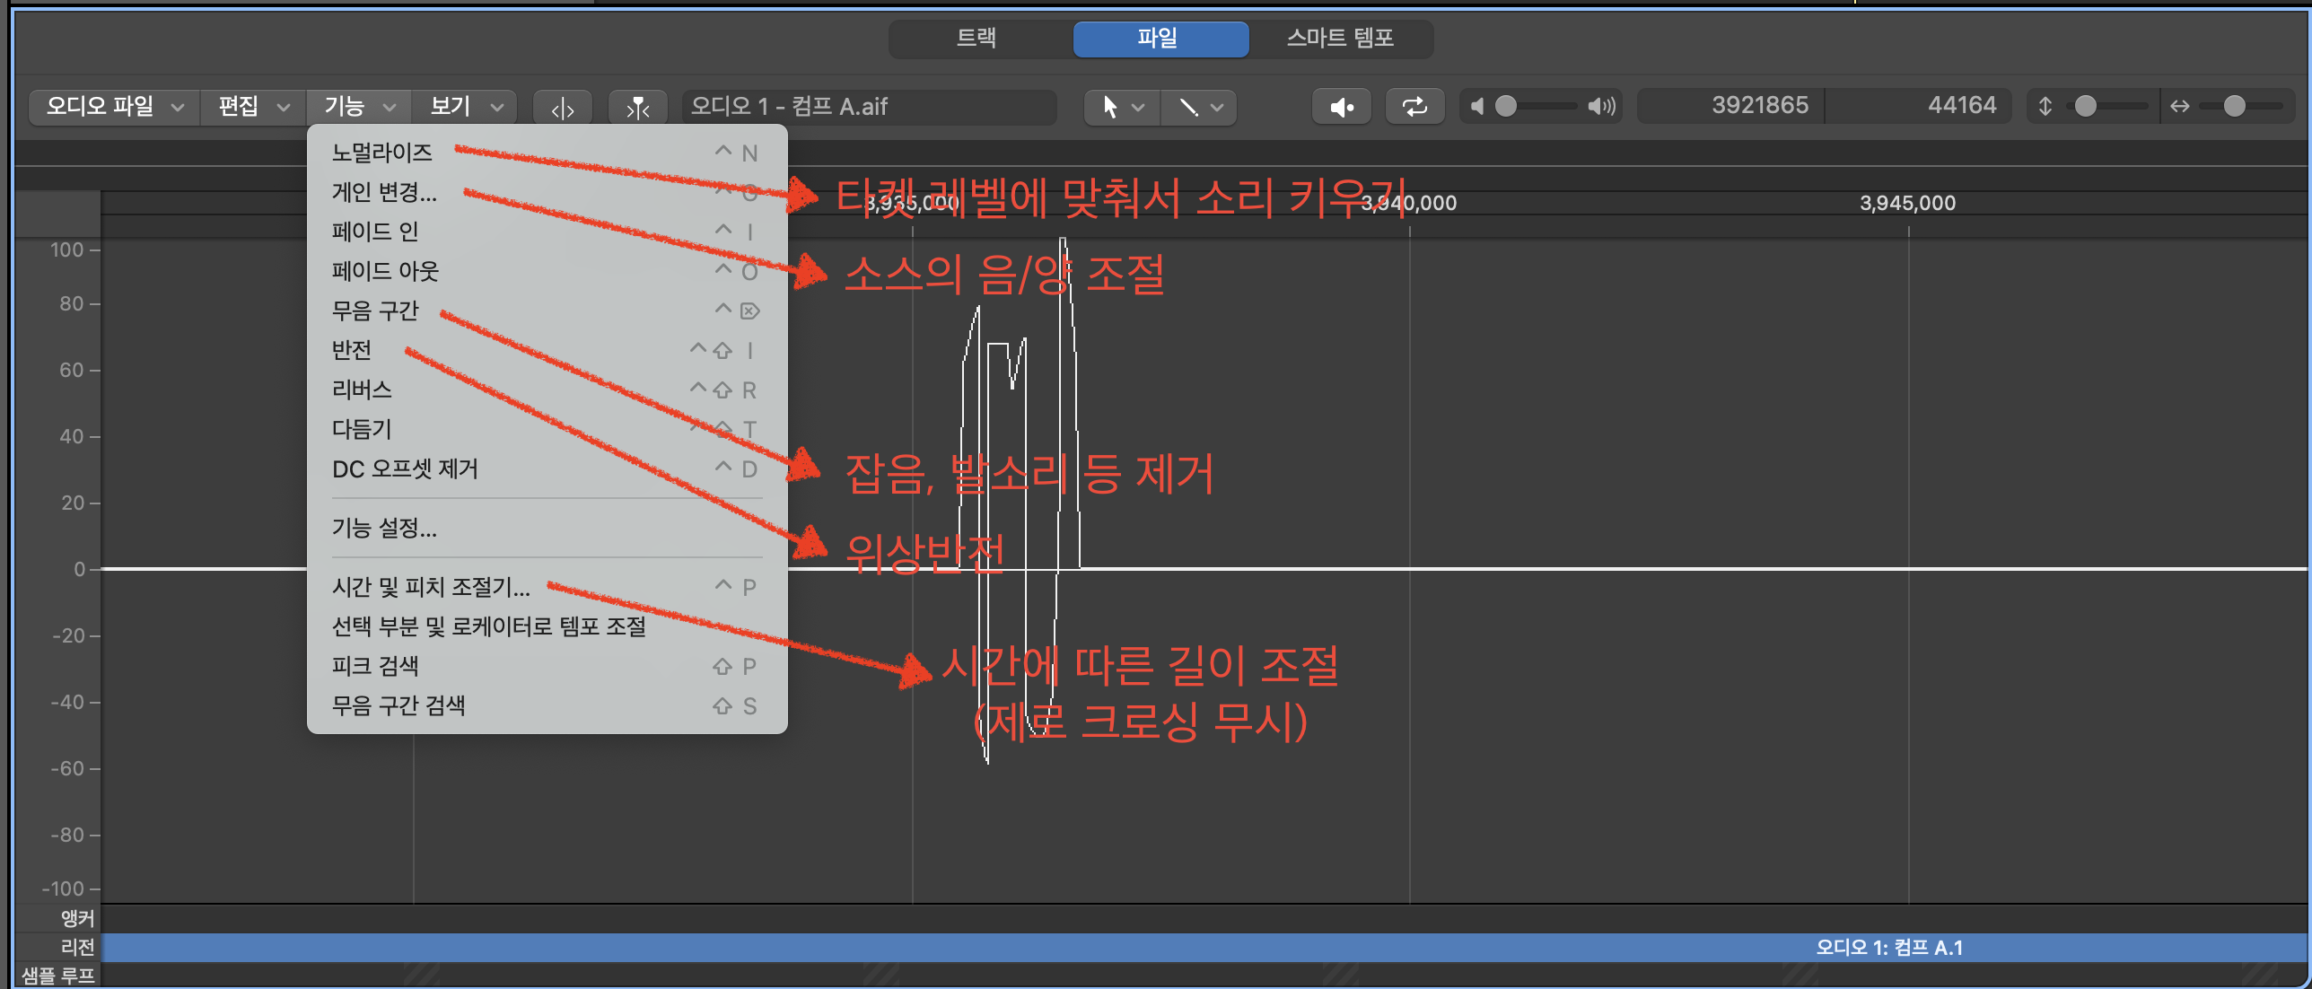Select the pencil tool icon
Screen dimensions: 2312x989
click(x=1188, y=107)
